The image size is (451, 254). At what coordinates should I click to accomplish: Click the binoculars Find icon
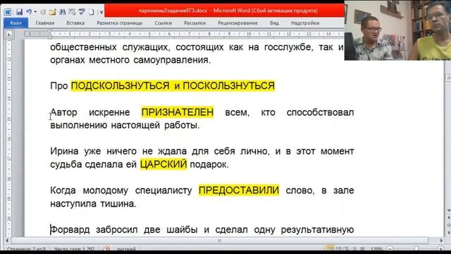[62, 12]
